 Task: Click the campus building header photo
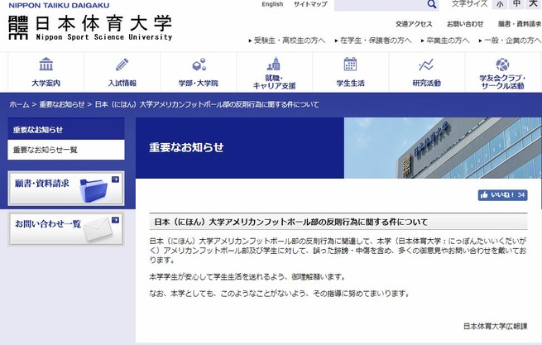pos(443,148)
